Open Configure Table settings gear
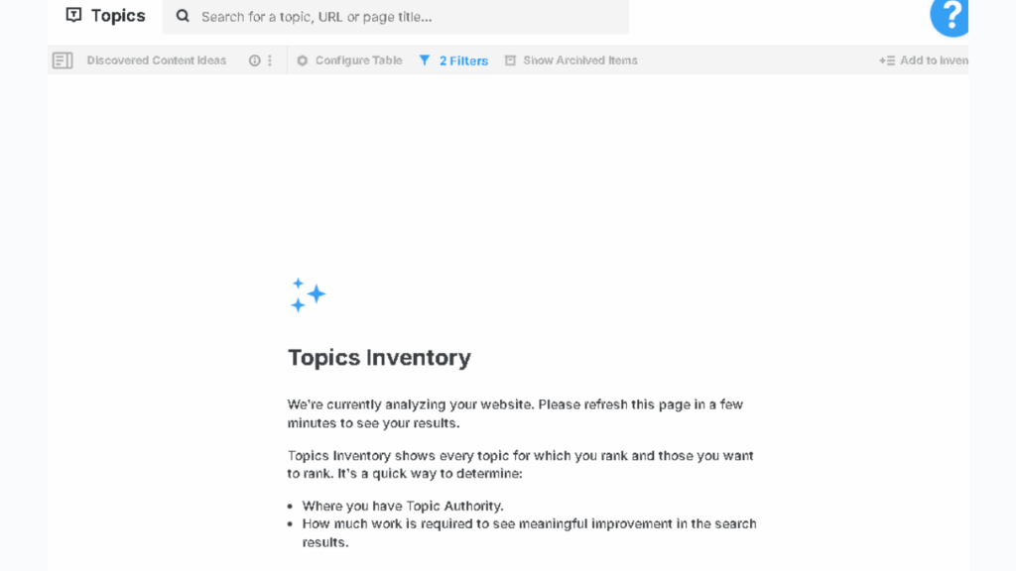The width and height of the screenshot is (1016, 571). (x=301, y=60)
